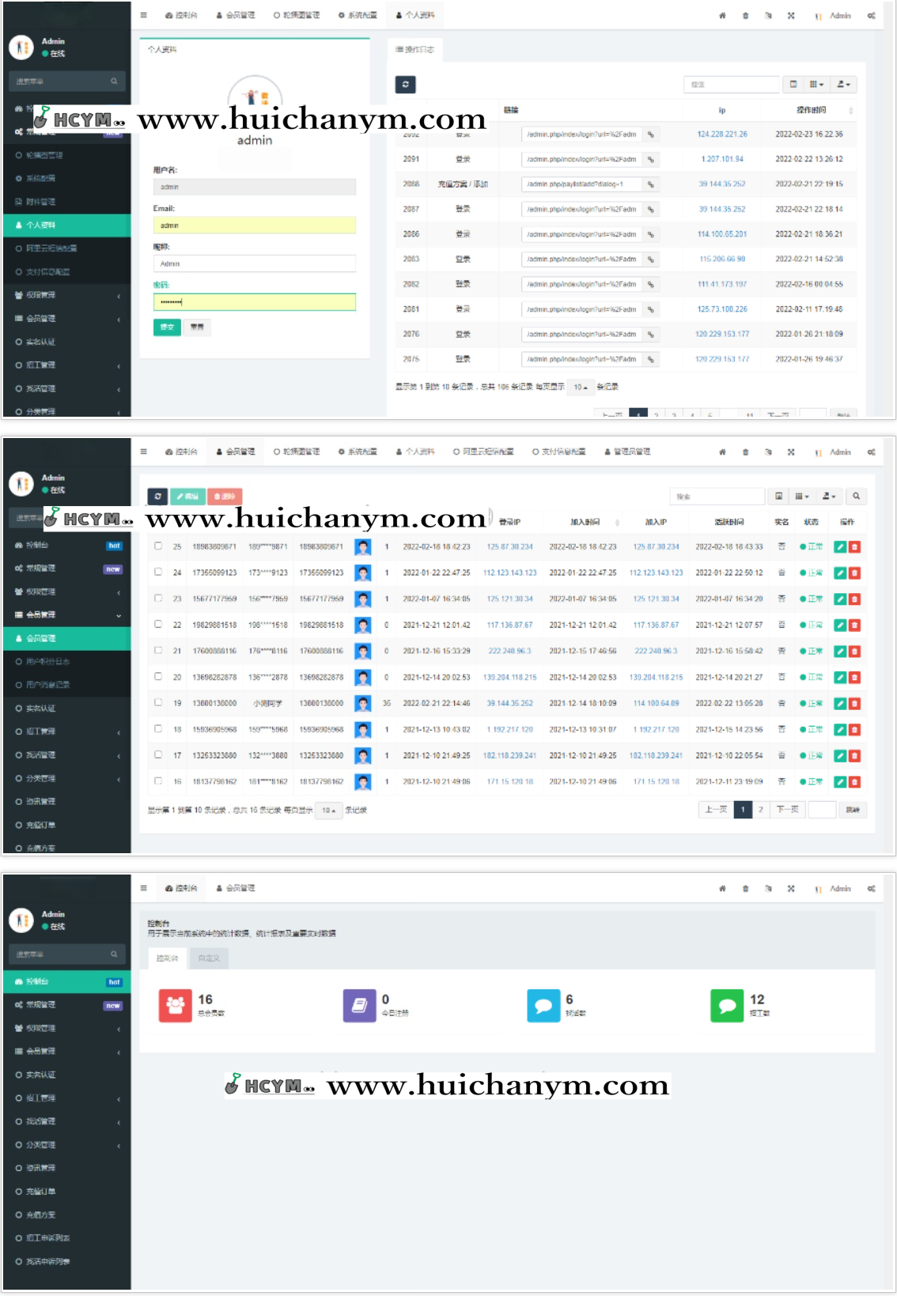Click the Email input field in profile form
The width and height of the screenshot is (897, 1296).
tap(254, 226)
